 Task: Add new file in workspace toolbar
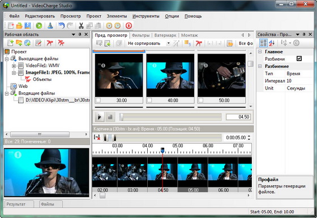10,43
